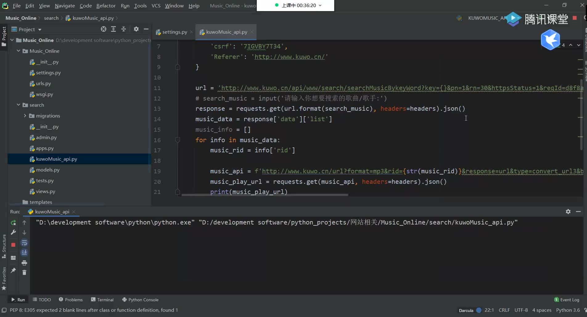Open the Navigate menu

pyautogui.click(x=65, y=6)
